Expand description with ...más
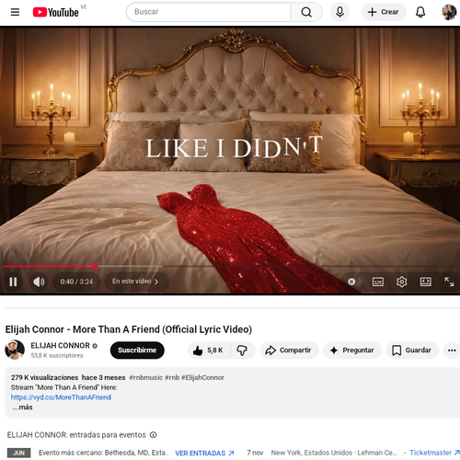Image resolution: width=460 pixels, height=460 pixels. coord(22,408)
